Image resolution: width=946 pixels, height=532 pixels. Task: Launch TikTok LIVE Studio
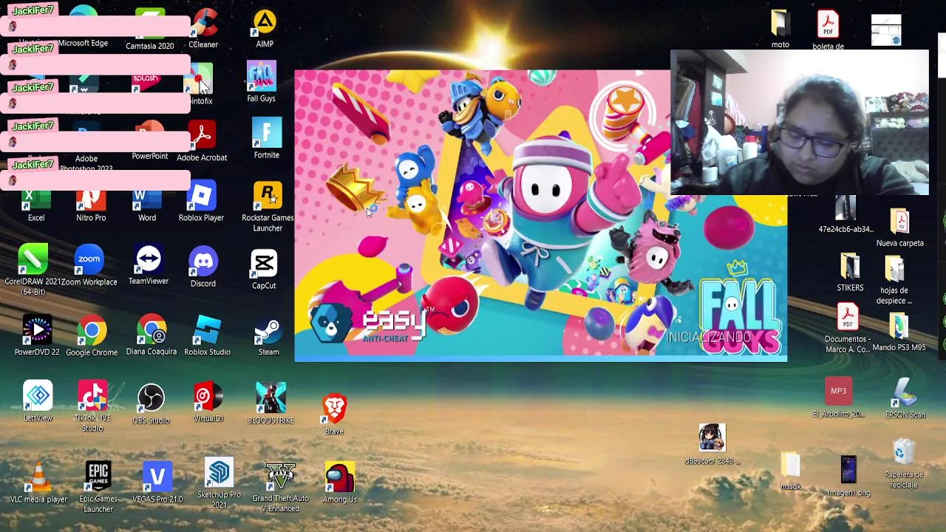[92, 406]
